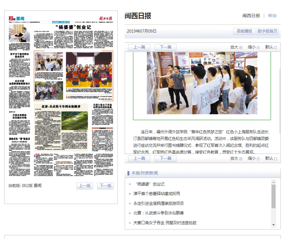
Task: Click the 缩小 zoom-out icon in top toolbar
Action: point(258,47)
